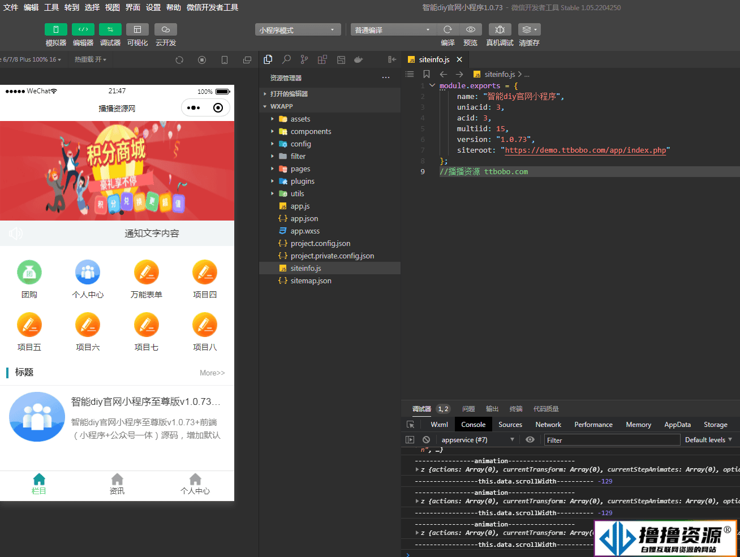This screenshot has height=557, width=740.
Task: Open the 微信开发者工具 menu
Action: [212, 7]
